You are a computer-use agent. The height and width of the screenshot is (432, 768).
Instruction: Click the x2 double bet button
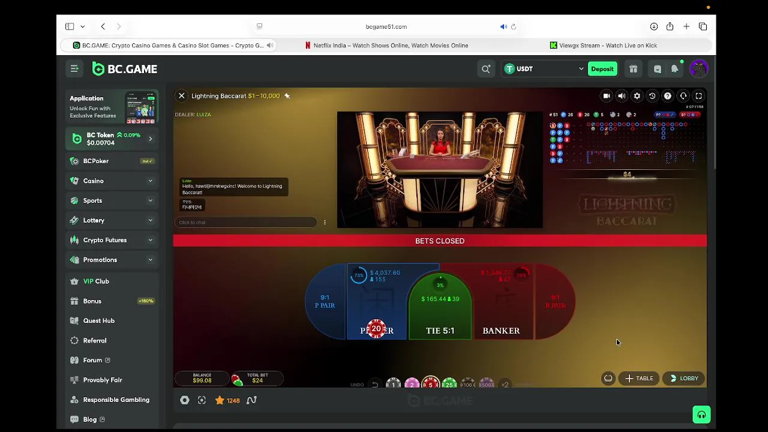click(505, 385)
